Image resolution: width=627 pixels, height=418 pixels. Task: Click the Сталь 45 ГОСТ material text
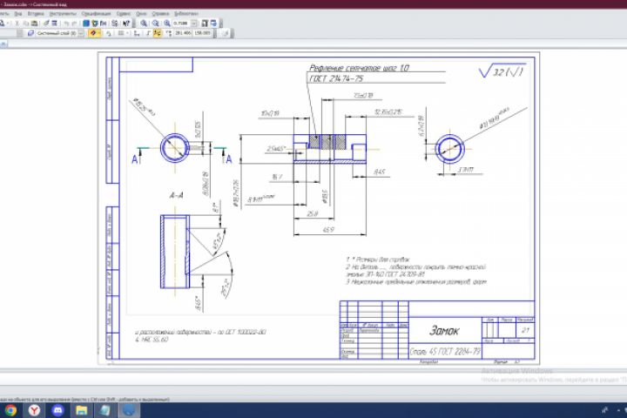(x=445, y=351)
